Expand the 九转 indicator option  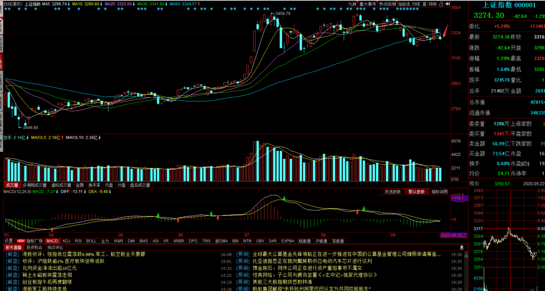tap(354, 4)
